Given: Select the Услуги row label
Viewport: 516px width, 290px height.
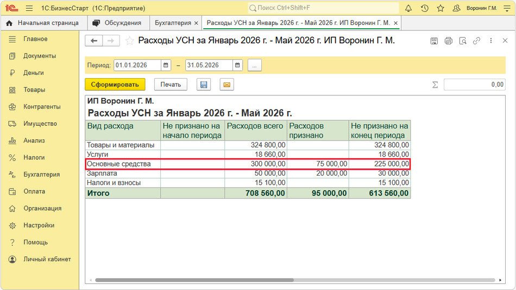Looking at the screenshot, I should pos(97,154).
